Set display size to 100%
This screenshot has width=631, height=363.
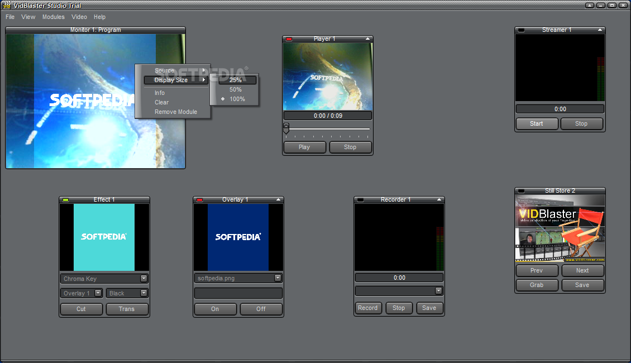237,99
